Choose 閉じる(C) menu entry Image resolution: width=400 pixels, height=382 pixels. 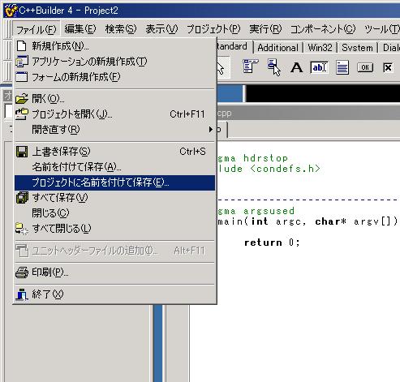pyautogui.click(x=114, y=213)
